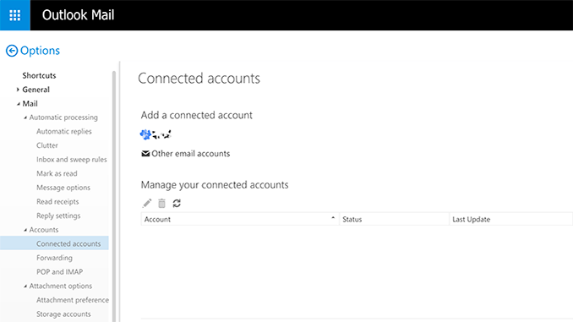Viewport: 573px width, 322px height.
Task: Click the trash delete account icon
Action: tap(162, 203)
